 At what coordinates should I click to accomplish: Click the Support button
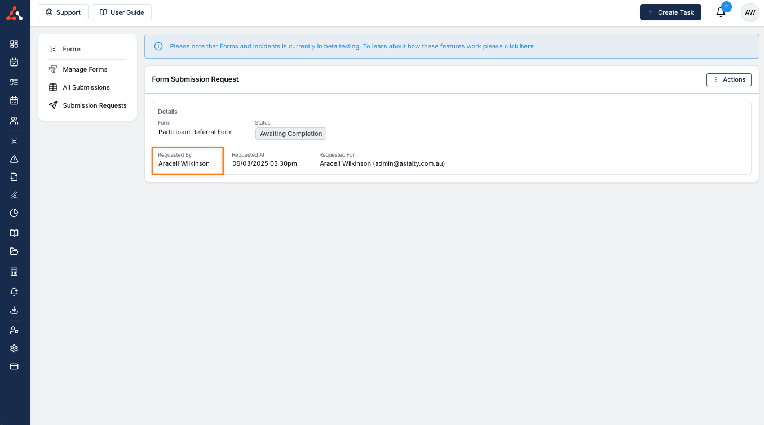pos(63,12)
